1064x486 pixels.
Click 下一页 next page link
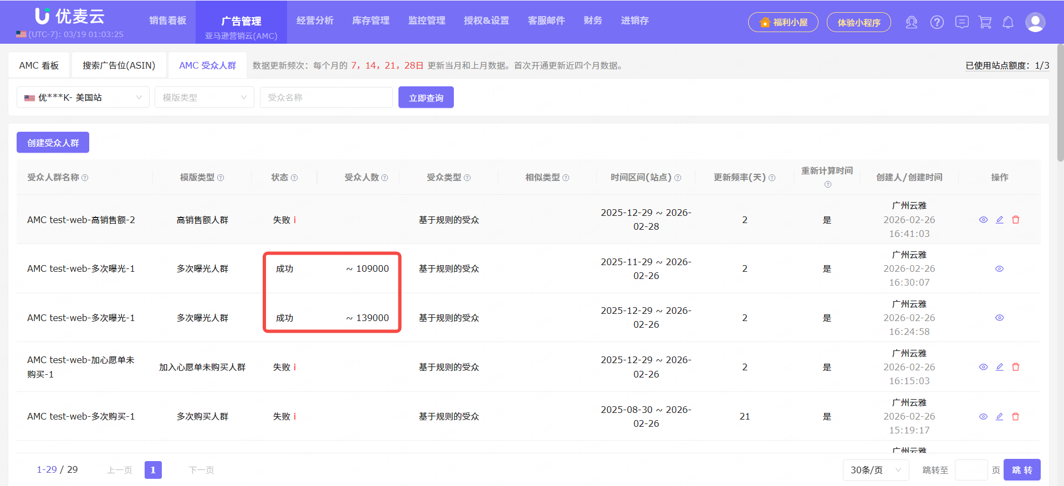point(201,470)
